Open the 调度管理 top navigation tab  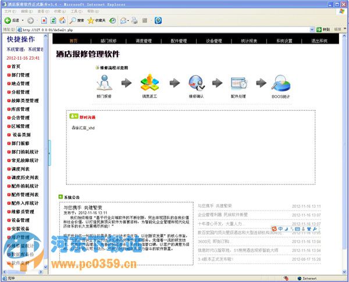[144, 41]
